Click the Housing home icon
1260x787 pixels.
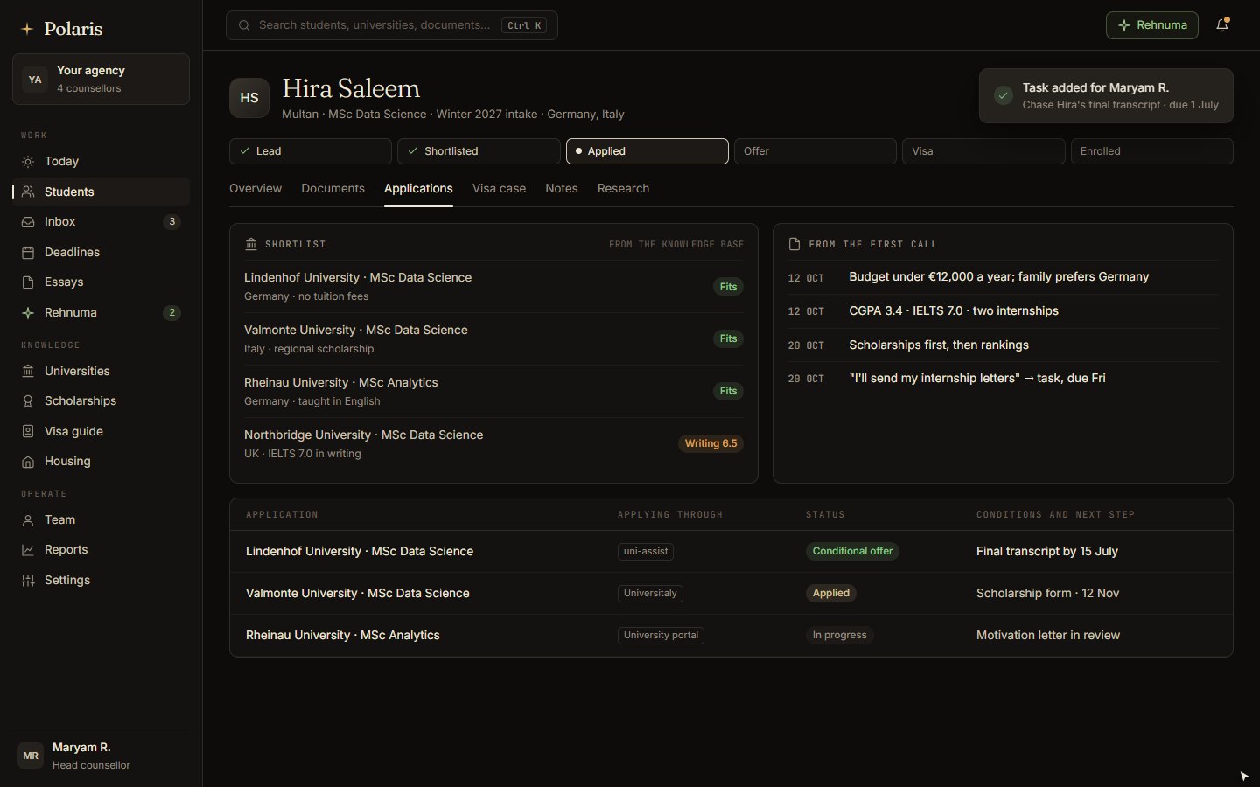(x=28, y=462)
